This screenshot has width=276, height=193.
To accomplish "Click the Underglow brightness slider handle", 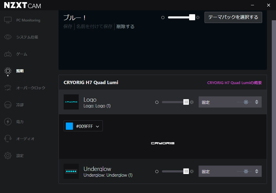I will pos(186,171).
